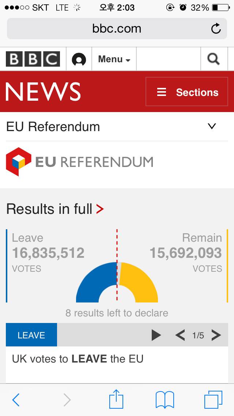Tap the Safari share icon
This screenshot has width=234, height=416.
pyautogui.click(x=116, y=400)
